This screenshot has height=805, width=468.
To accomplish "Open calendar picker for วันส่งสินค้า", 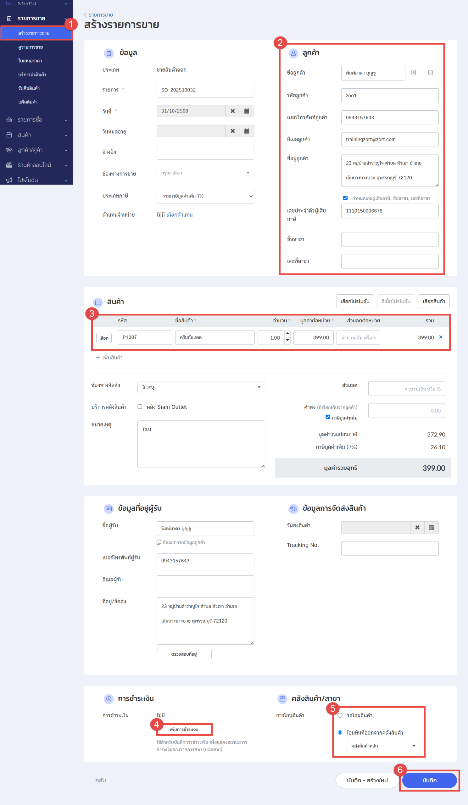I will click(431, 527).
